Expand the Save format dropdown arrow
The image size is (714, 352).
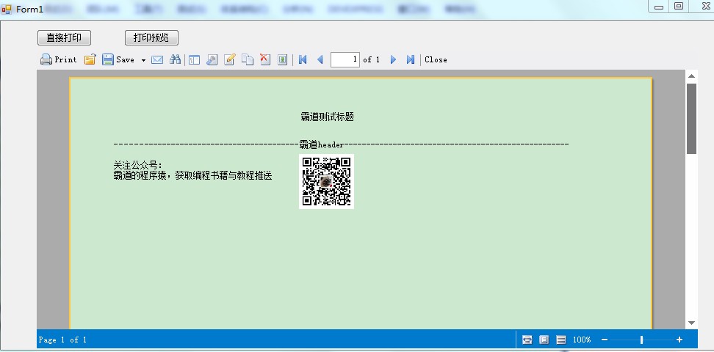143,60
